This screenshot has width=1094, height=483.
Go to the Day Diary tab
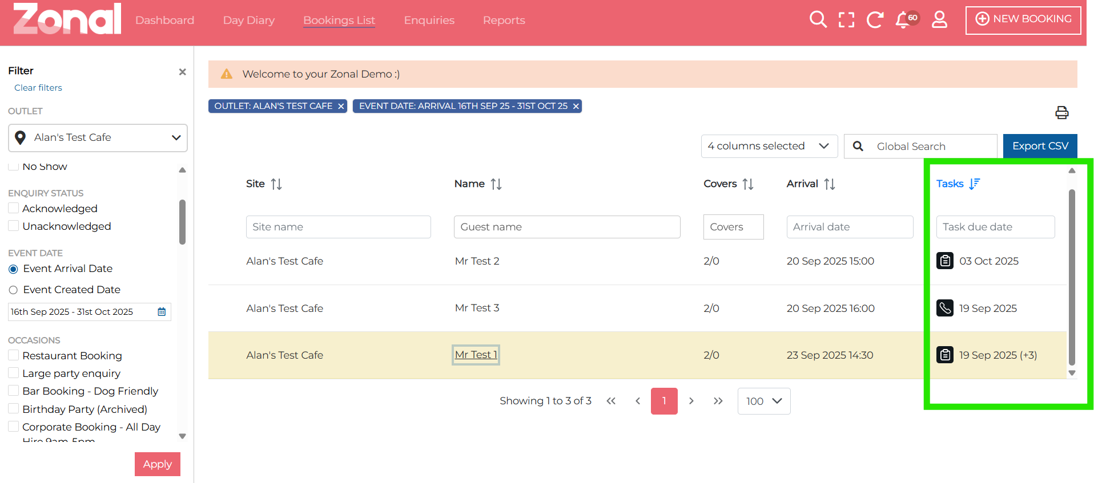[248, 21]
